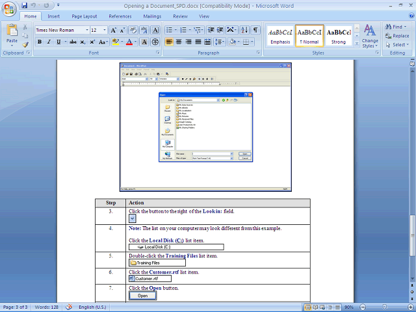
Task: Open Change Styles options
Action: 370,36
